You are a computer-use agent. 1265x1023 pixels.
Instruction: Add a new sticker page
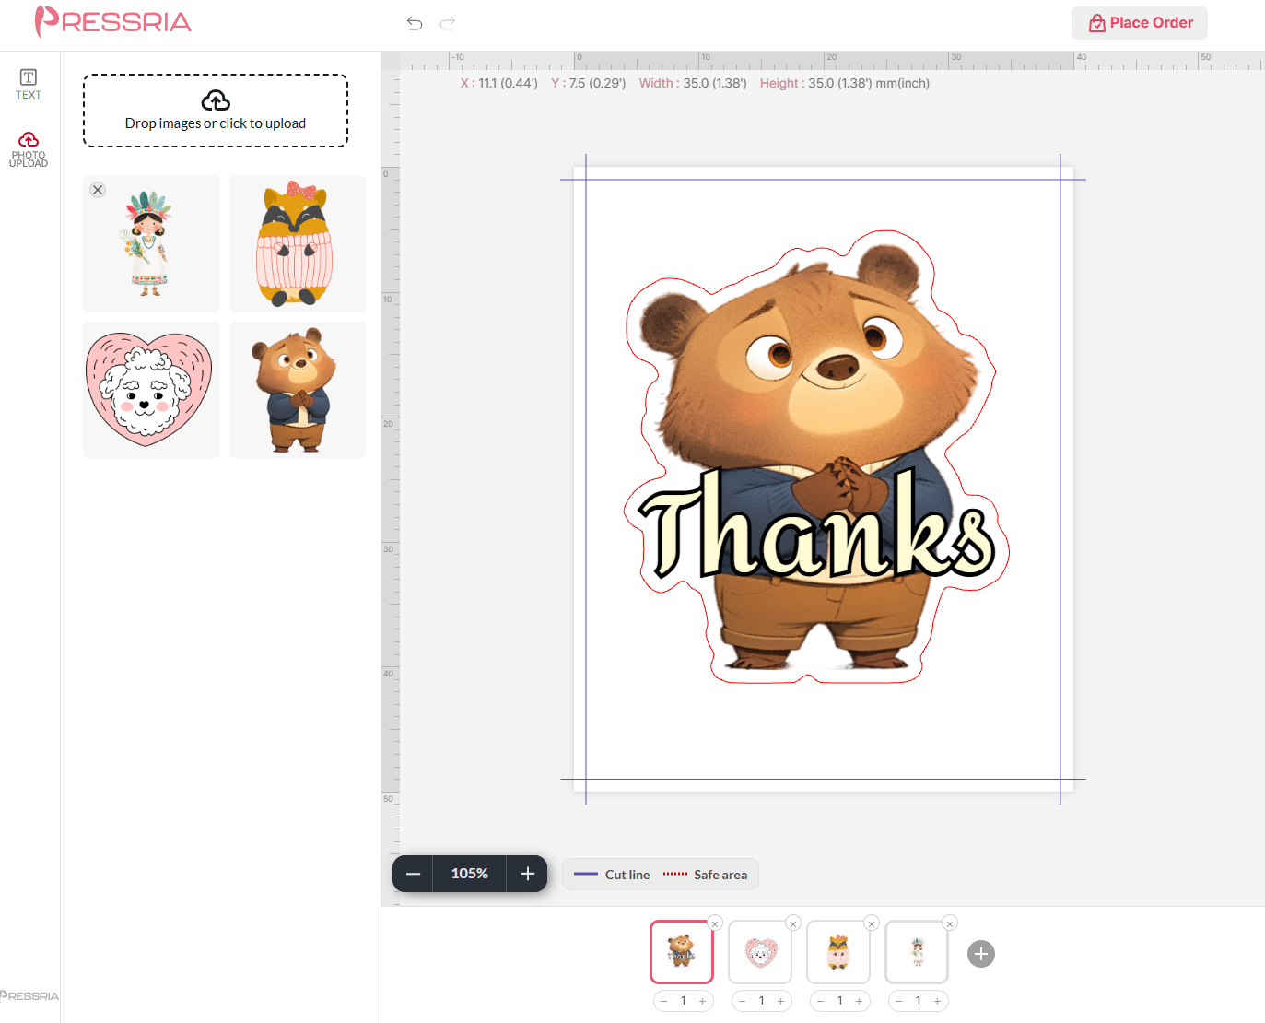pos(981,954)
